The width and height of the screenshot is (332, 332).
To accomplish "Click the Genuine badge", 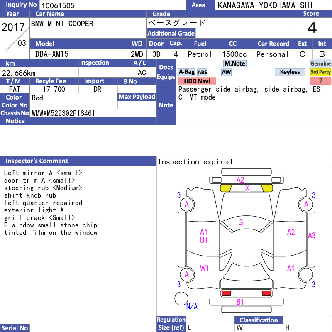I will 320,63.
